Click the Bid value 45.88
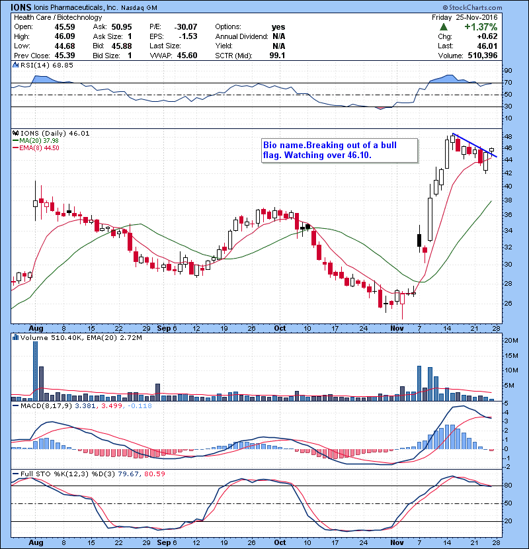The height and width of the screenshot is (549, 529). (122, 46)
